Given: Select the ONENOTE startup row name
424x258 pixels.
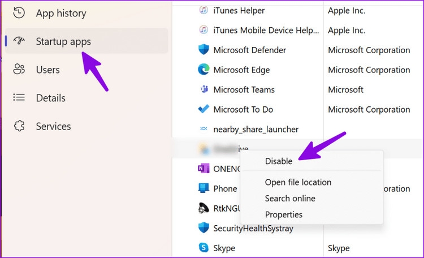Looking at the screenshot, I should pyautogui.click(x=227, y=169).
